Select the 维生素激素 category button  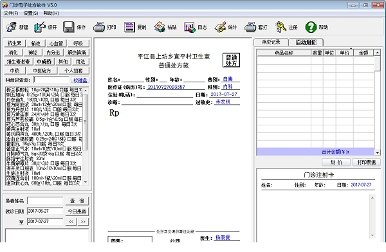coord(18,62)
